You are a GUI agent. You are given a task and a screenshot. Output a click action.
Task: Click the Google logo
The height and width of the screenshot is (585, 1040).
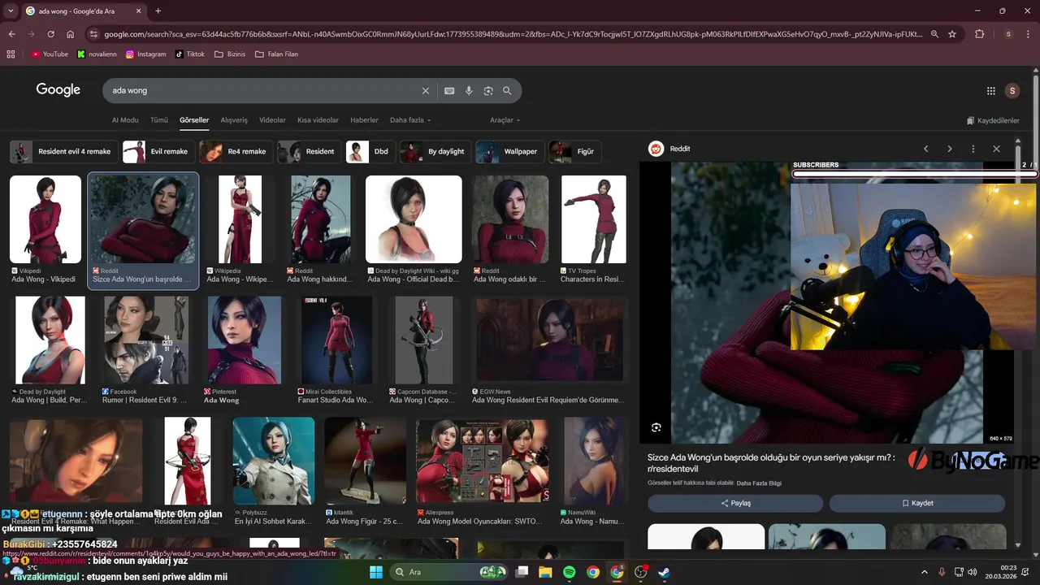(58, 90)
